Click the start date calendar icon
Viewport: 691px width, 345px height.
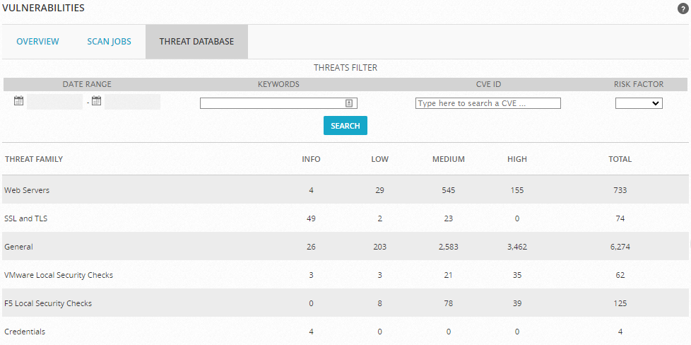(18, 100)
